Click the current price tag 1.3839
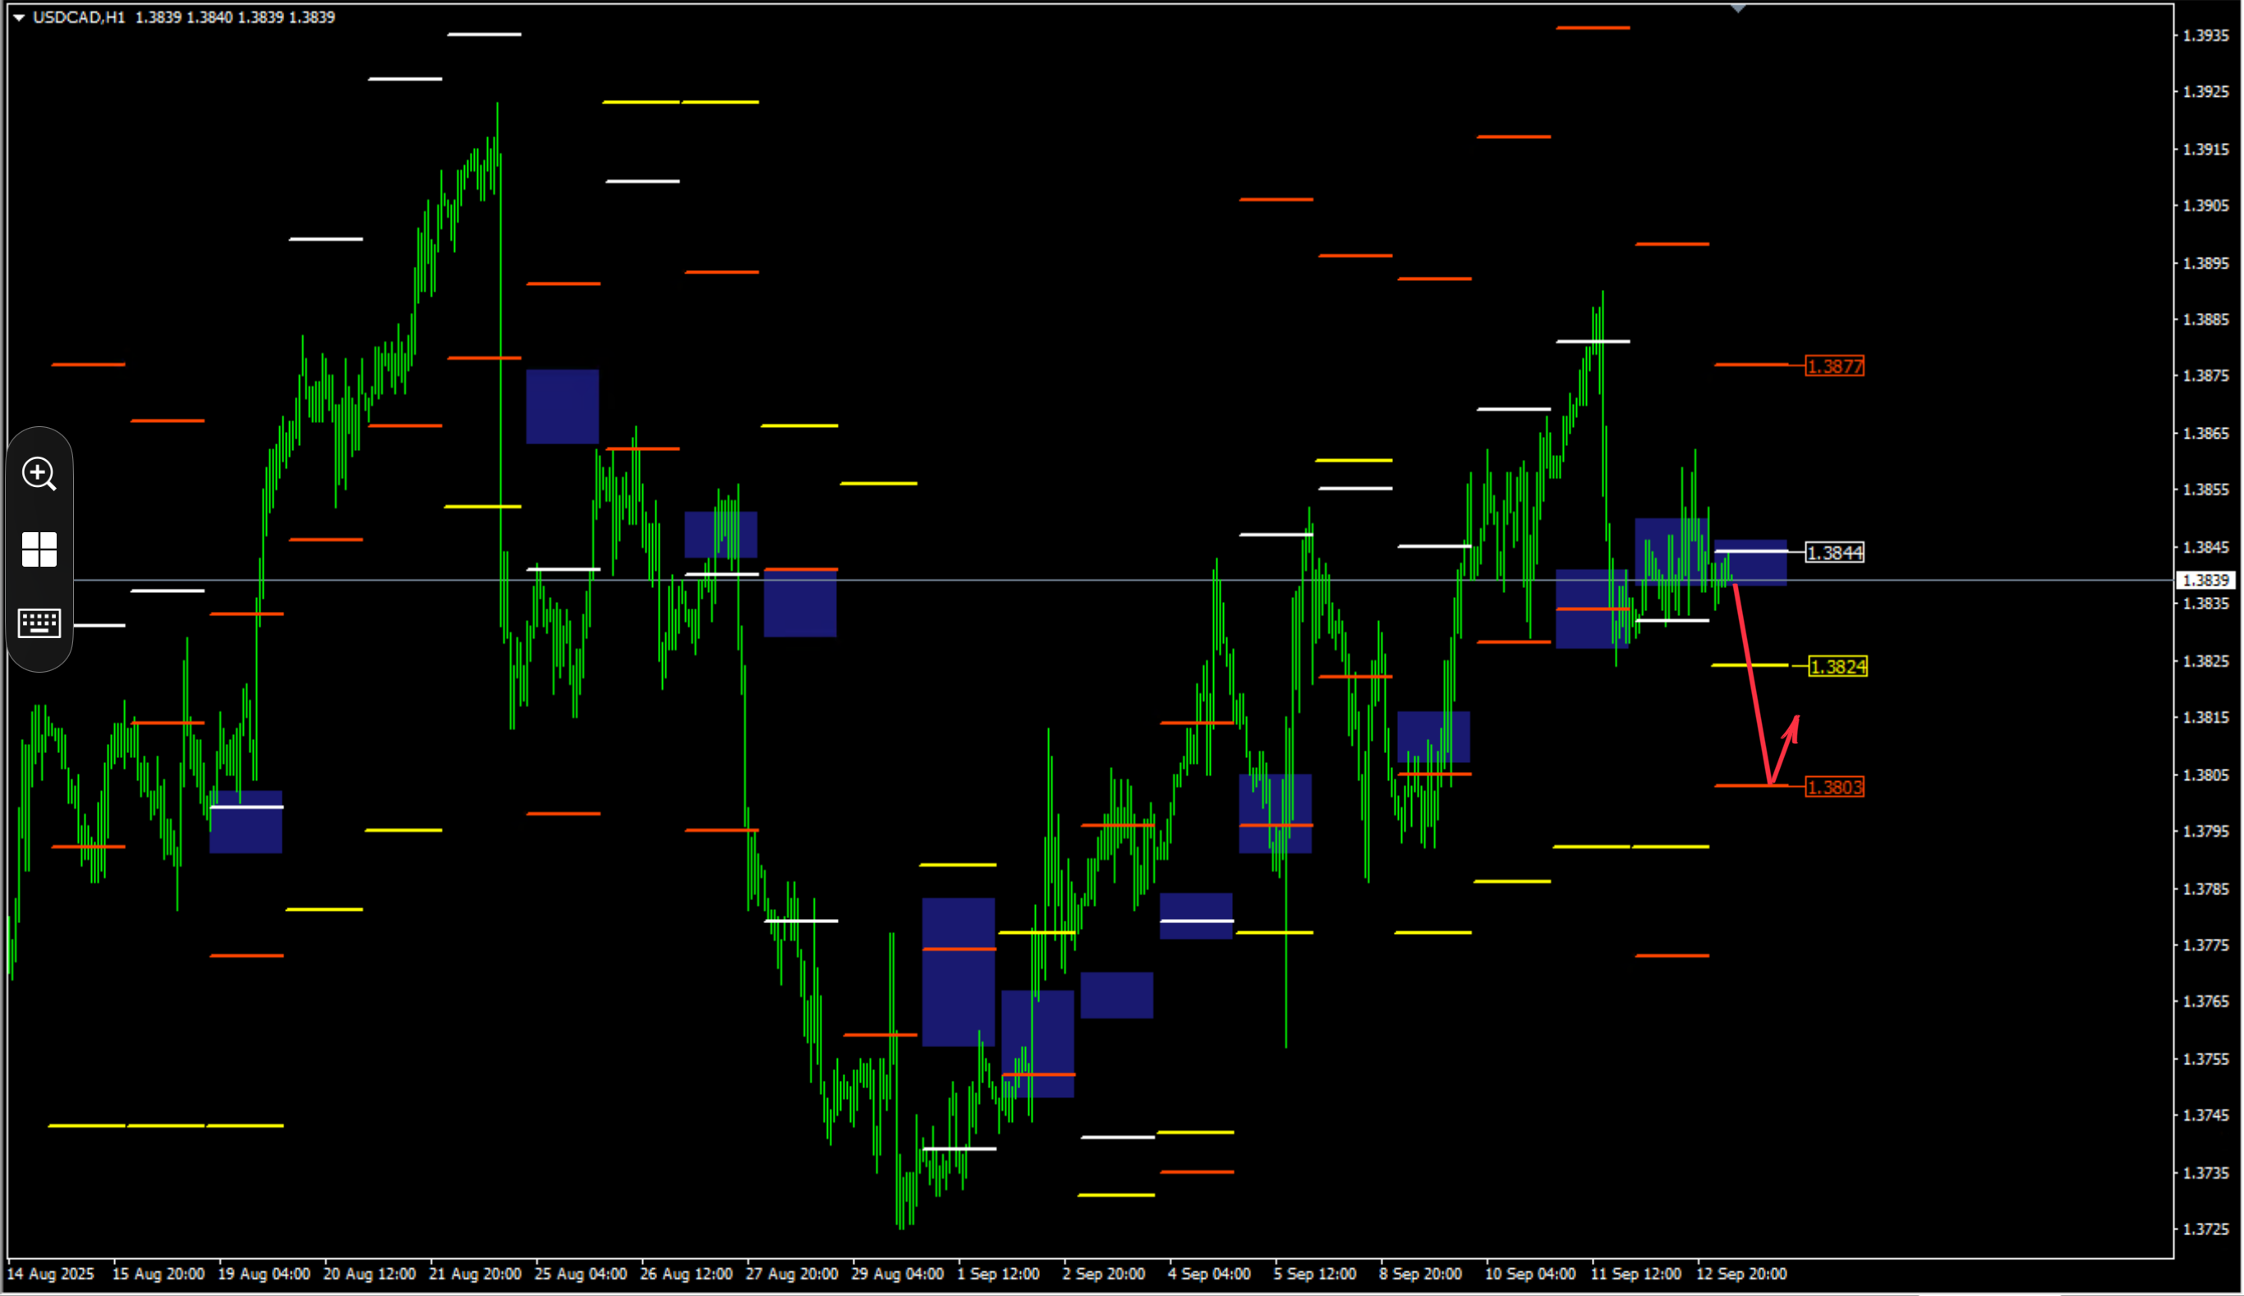 pos(2205,581)
